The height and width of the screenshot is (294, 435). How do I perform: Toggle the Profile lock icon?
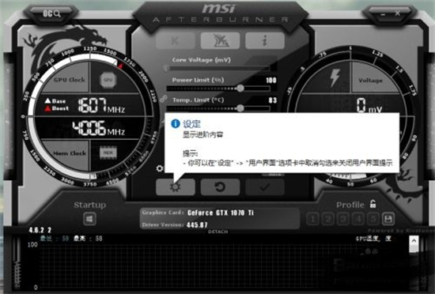373,204
